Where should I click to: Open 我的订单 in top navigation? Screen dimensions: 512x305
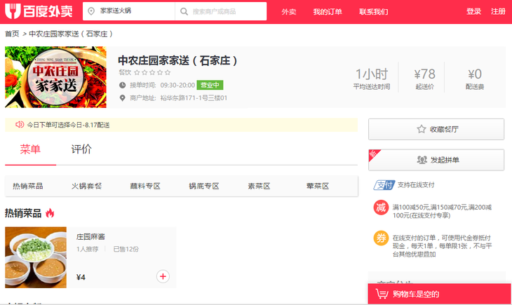pyautogui.click(x=328, y=12)
